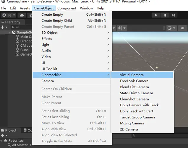Select the CM vcam cube icon
This screenshot has width=188, height=148.
[x=17, y=46]
